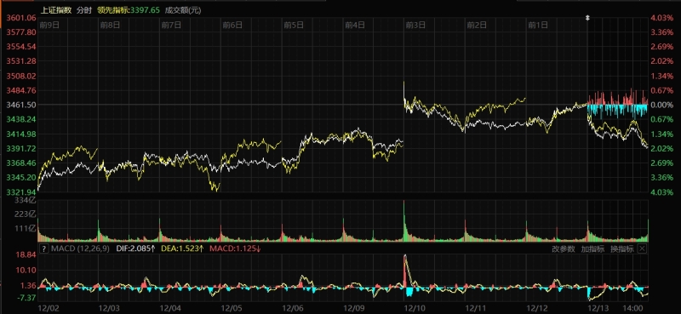
Task: Click the 3321.94 bottom price label
Action: (x=20, y=192)
